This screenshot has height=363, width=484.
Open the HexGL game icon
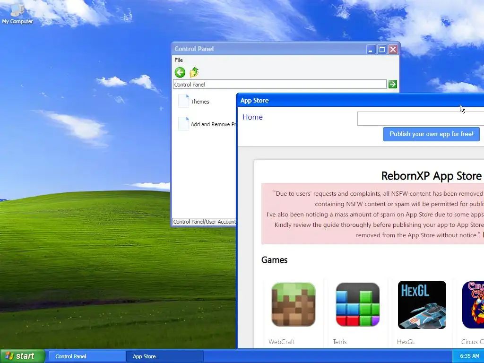click(422, 305)
